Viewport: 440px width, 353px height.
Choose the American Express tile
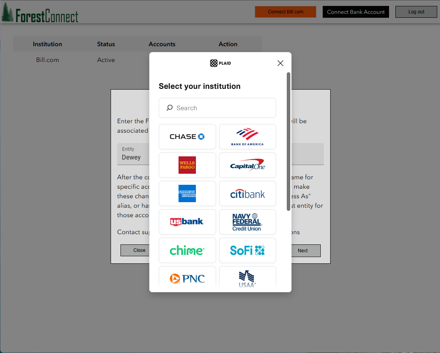(x=187, y=193)
